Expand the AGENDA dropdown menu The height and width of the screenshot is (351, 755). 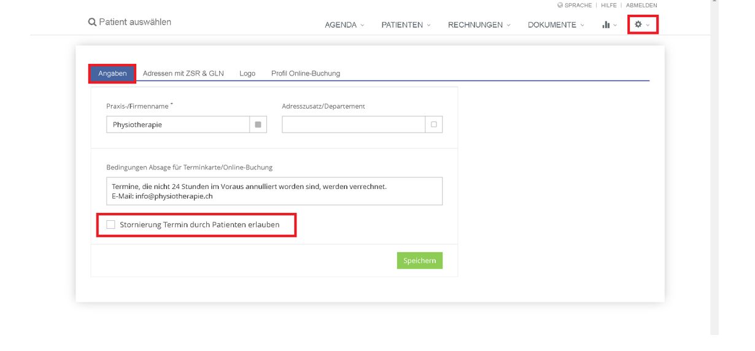click(344, 25)
